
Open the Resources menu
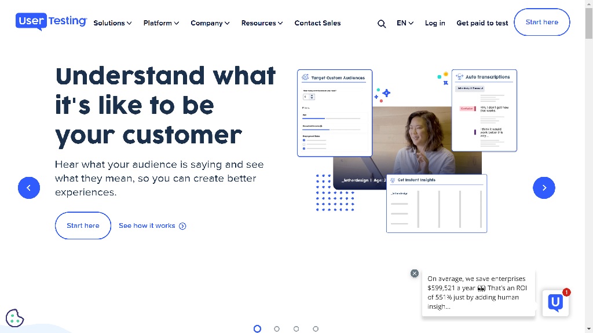coord(262,23)
